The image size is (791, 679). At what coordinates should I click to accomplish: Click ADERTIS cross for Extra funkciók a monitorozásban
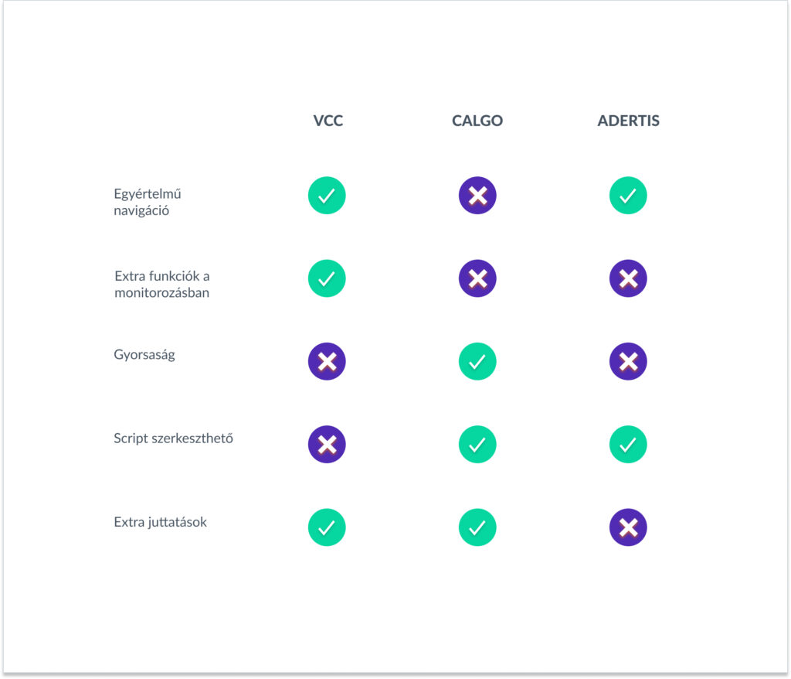[628, 278]
